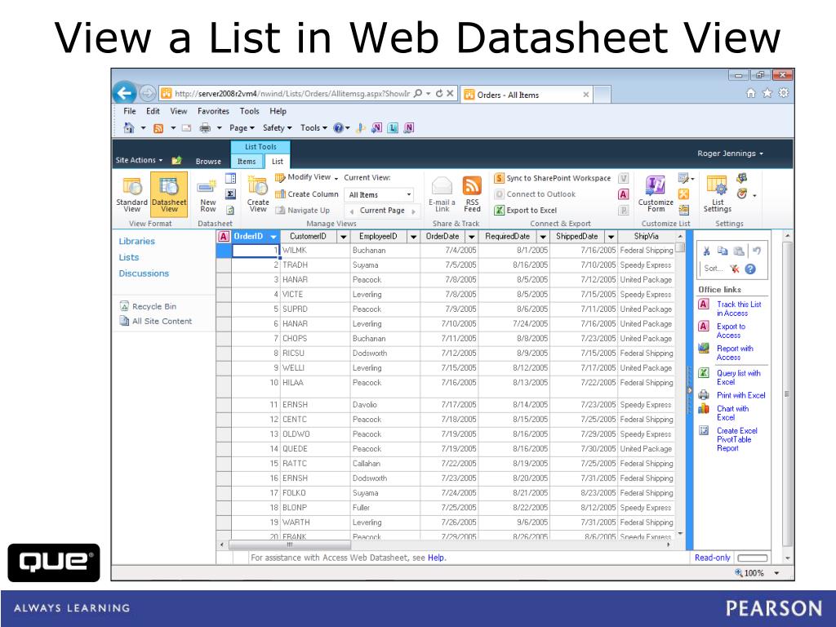836x627 pixels.
Task: Click Export to Excel in ribbon
Action: [x=526, y=210]
